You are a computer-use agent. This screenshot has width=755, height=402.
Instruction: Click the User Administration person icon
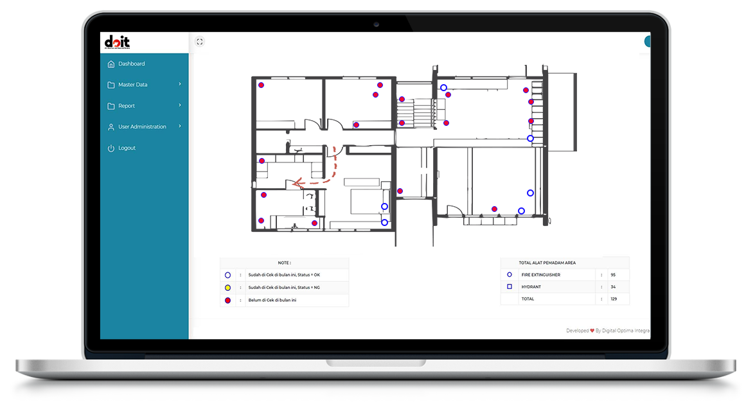[x=111, y=127]
